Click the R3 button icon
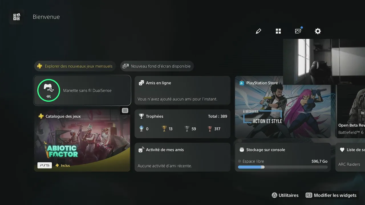This screenshot has width=365, height=205. pyautogui.click(x=309, y=195)
